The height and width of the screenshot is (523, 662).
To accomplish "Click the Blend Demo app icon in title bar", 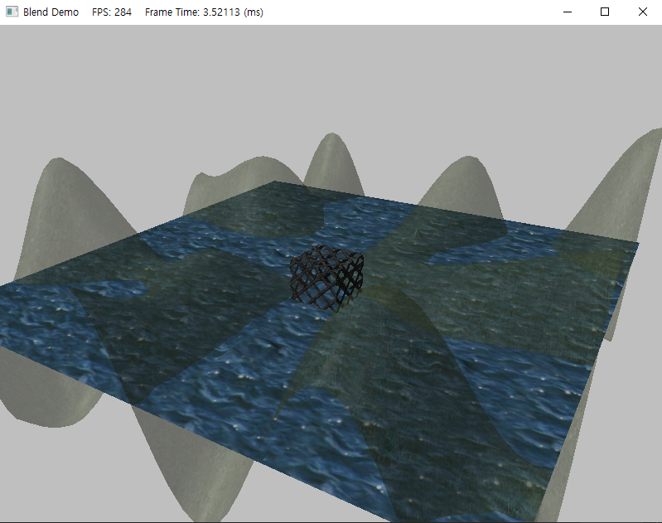I will pos(12,12).
